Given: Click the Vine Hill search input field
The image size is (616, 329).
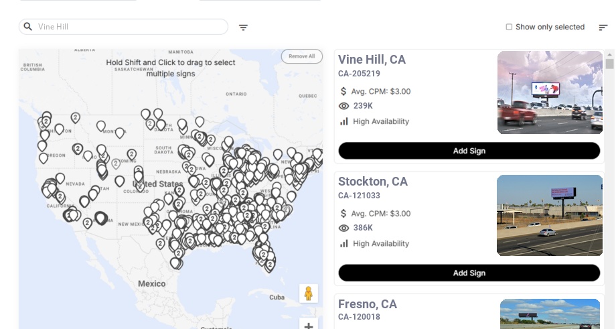Looking at the screenshot, I should click(x=127, y=27).
